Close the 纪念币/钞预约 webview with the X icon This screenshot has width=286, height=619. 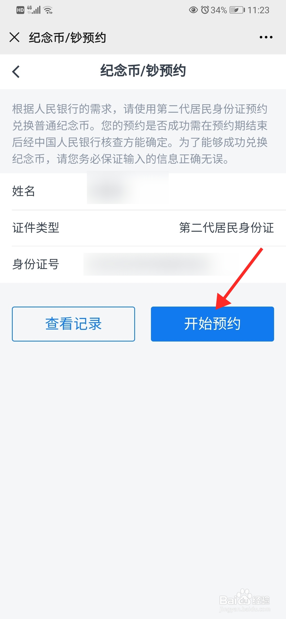click(15, 37)
